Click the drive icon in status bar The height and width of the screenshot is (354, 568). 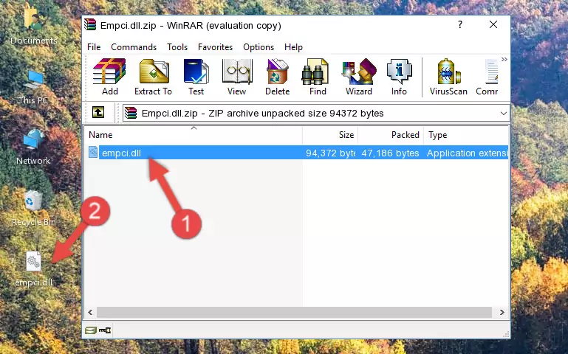pos(91,330)
